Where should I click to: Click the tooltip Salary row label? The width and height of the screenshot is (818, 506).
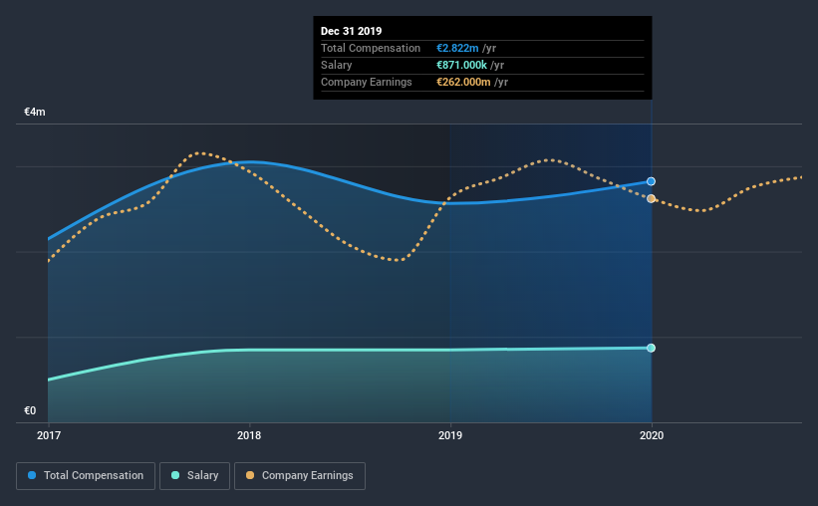[x=336, y=65]
